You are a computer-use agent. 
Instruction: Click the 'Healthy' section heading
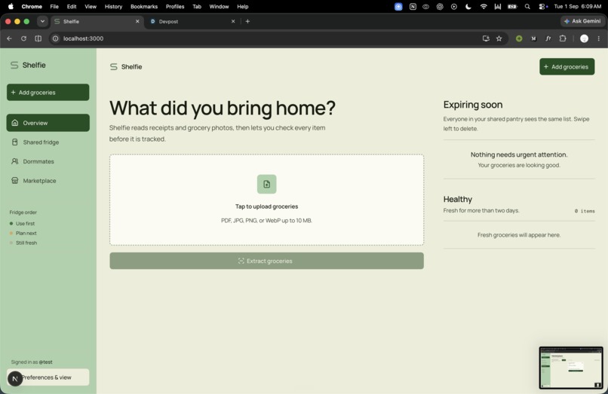pyautogui.click(x=458, y=199)
